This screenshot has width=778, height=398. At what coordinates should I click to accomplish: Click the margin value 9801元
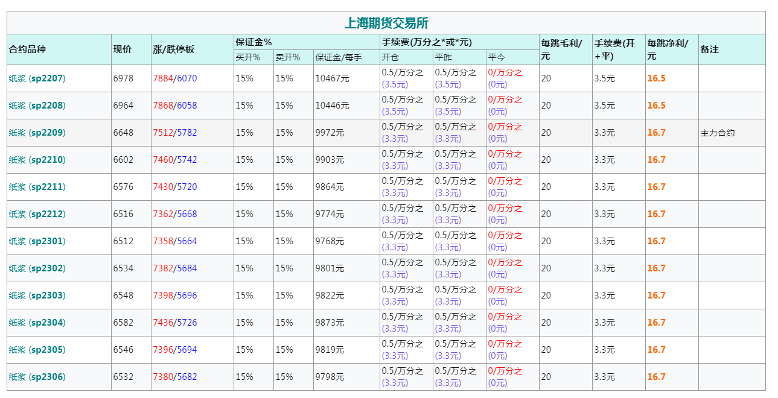pos(330,268)
